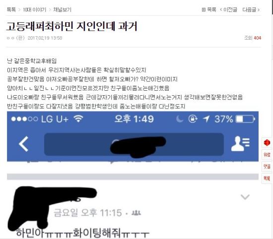Jump to comments with 댓글 side button
The width and height of the screenshot is (273, 239).
[267, 167]
